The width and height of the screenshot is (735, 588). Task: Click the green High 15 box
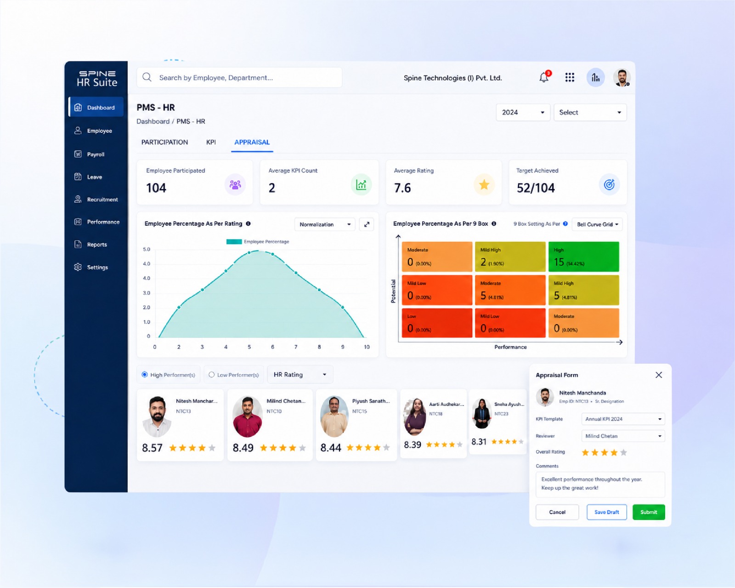click(583, 257)
